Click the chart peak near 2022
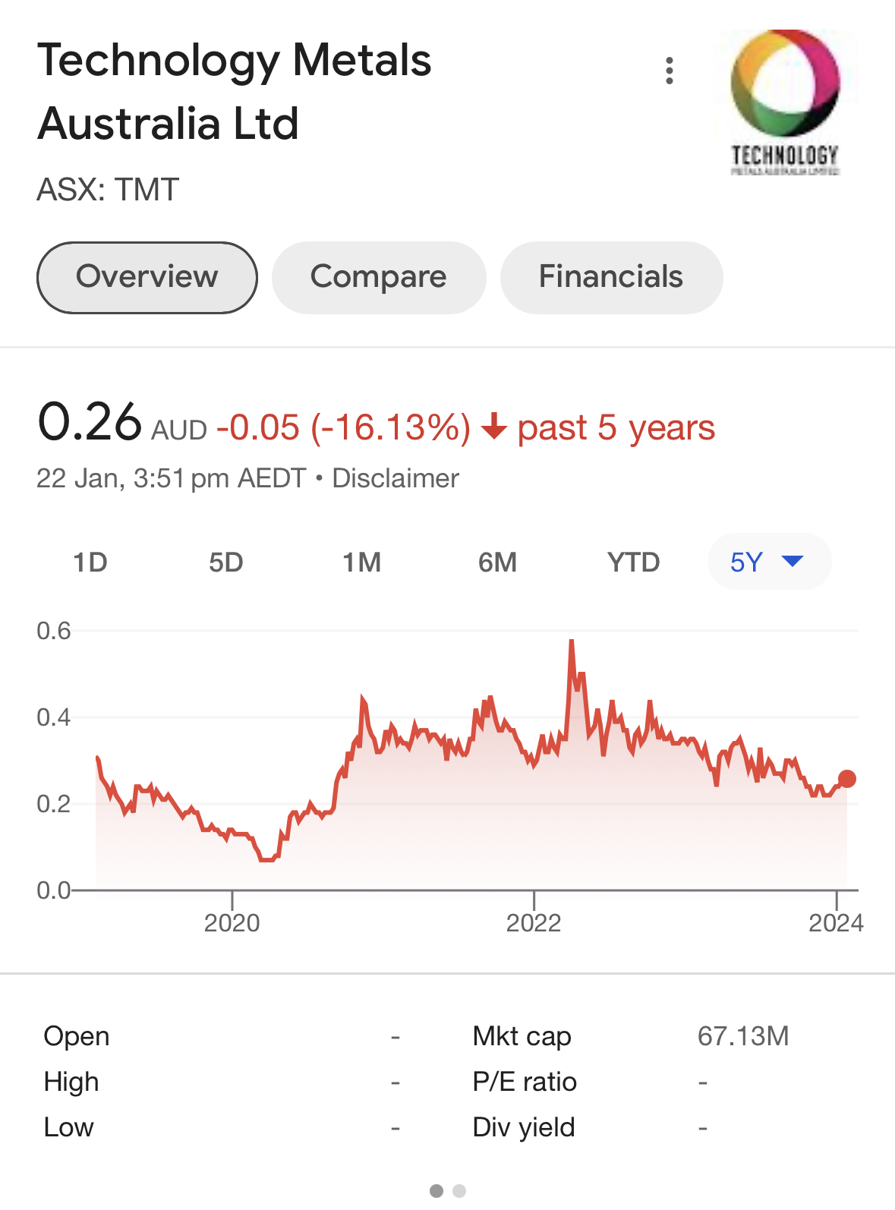895x1210 pixels. [x=572, y=644]
